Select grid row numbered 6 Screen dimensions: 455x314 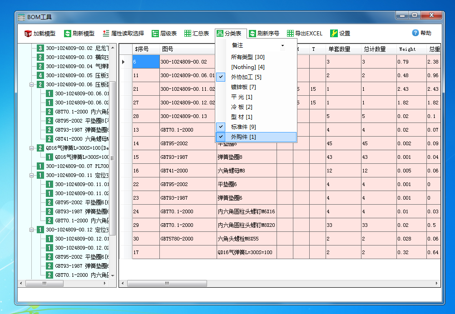point(145,61)
